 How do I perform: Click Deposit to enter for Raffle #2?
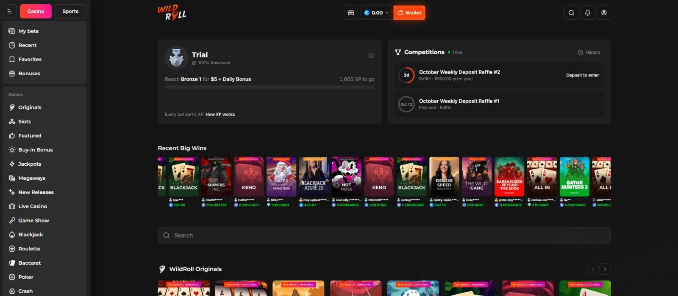click(x=583, y=75)
